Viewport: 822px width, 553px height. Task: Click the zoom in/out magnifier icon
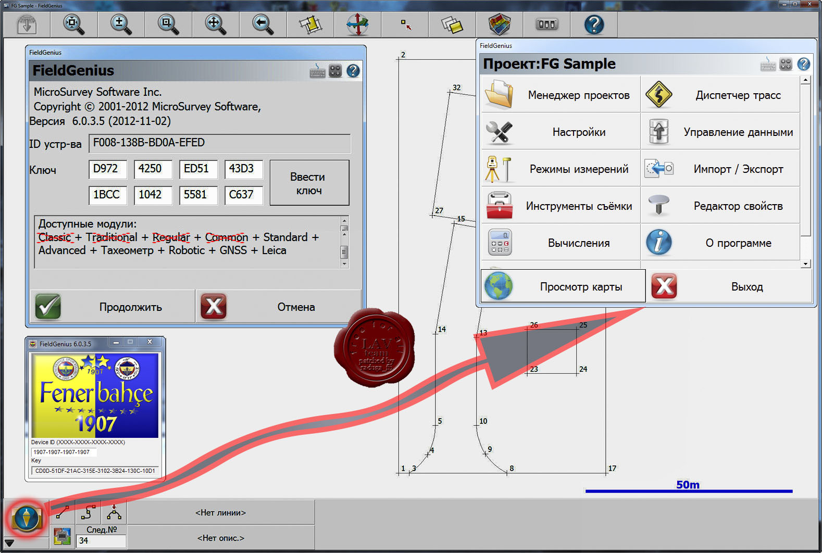121,24
